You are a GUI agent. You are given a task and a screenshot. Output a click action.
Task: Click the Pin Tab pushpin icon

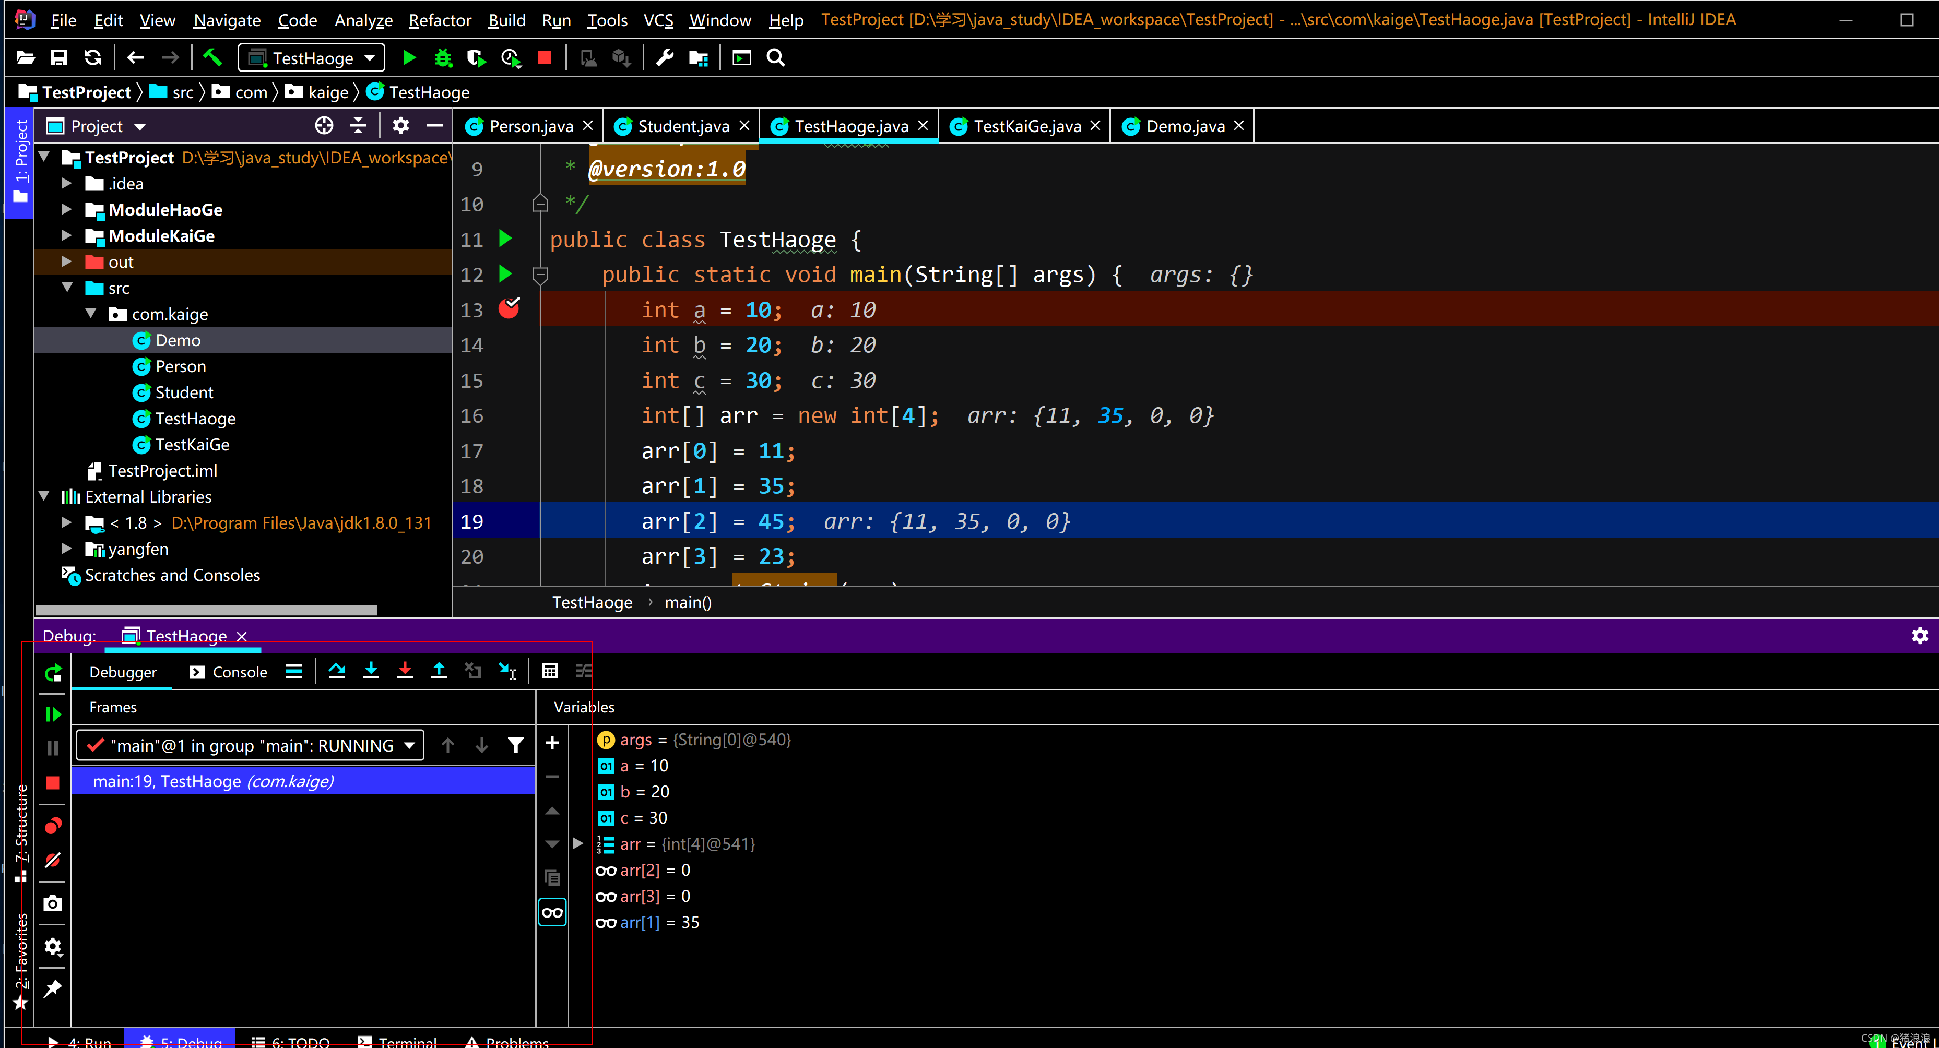click(x=53, y=990)
